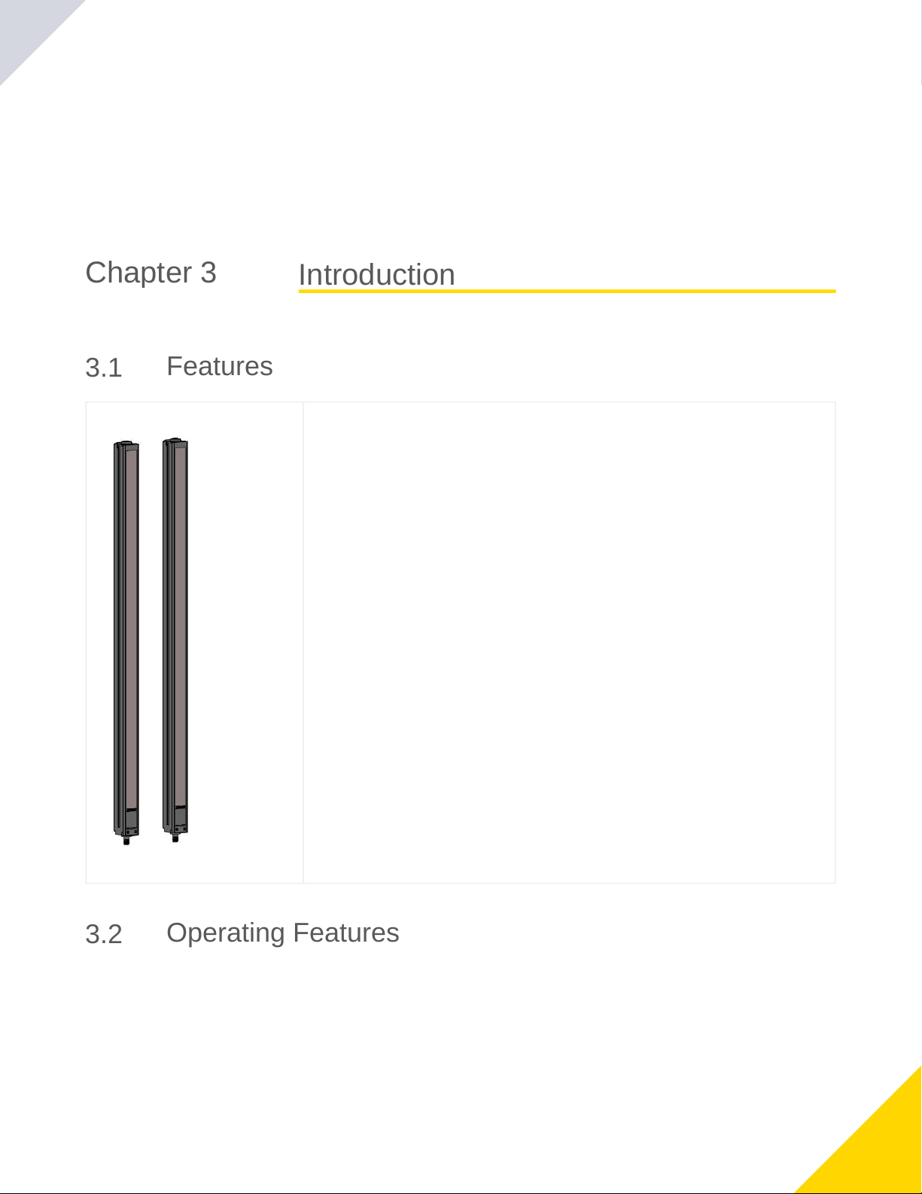
Task: Click the lower housing block of left device
Action: [131, 819]
